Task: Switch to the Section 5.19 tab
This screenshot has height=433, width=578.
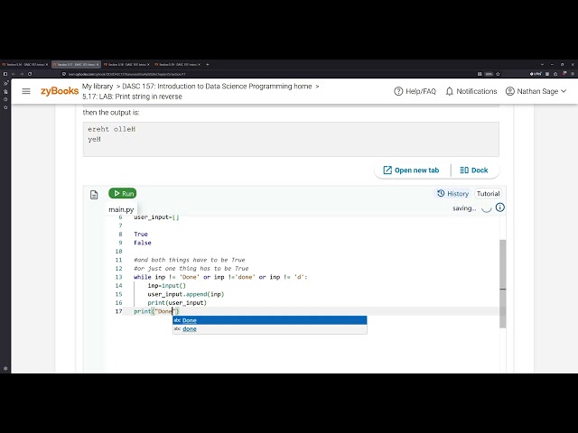Action: coord(178,64)
